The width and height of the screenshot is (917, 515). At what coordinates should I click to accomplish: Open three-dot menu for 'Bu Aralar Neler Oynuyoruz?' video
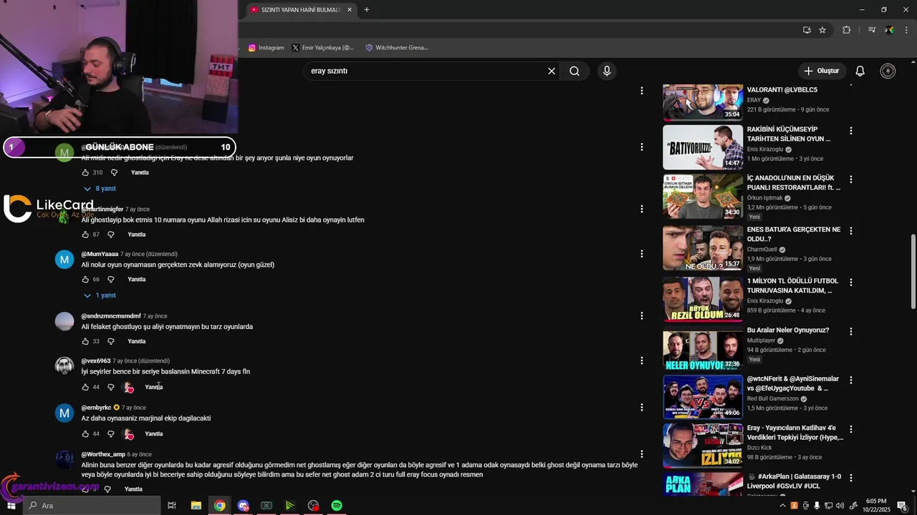(x=851, y=332)
